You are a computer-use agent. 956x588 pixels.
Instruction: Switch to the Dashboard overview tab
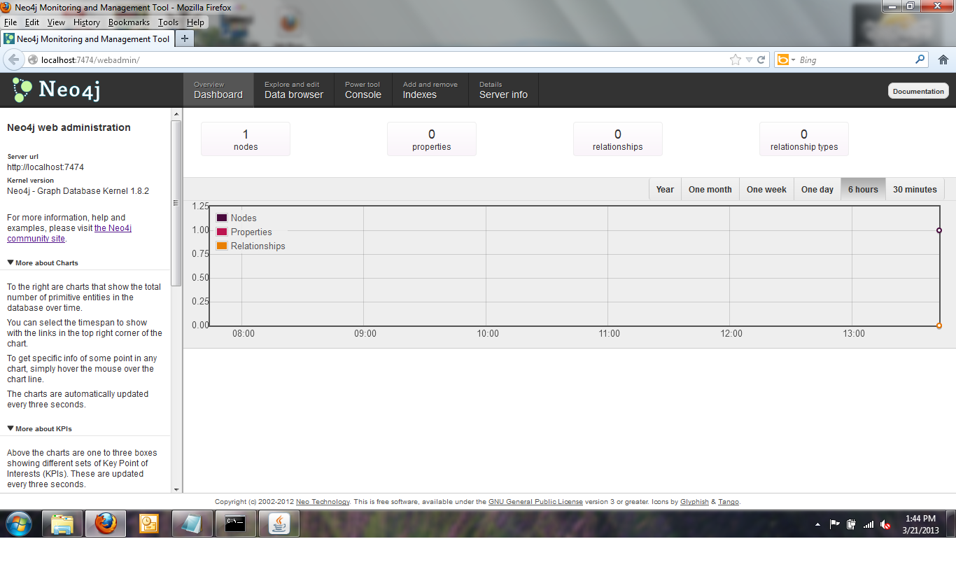[x=218, y=90]
